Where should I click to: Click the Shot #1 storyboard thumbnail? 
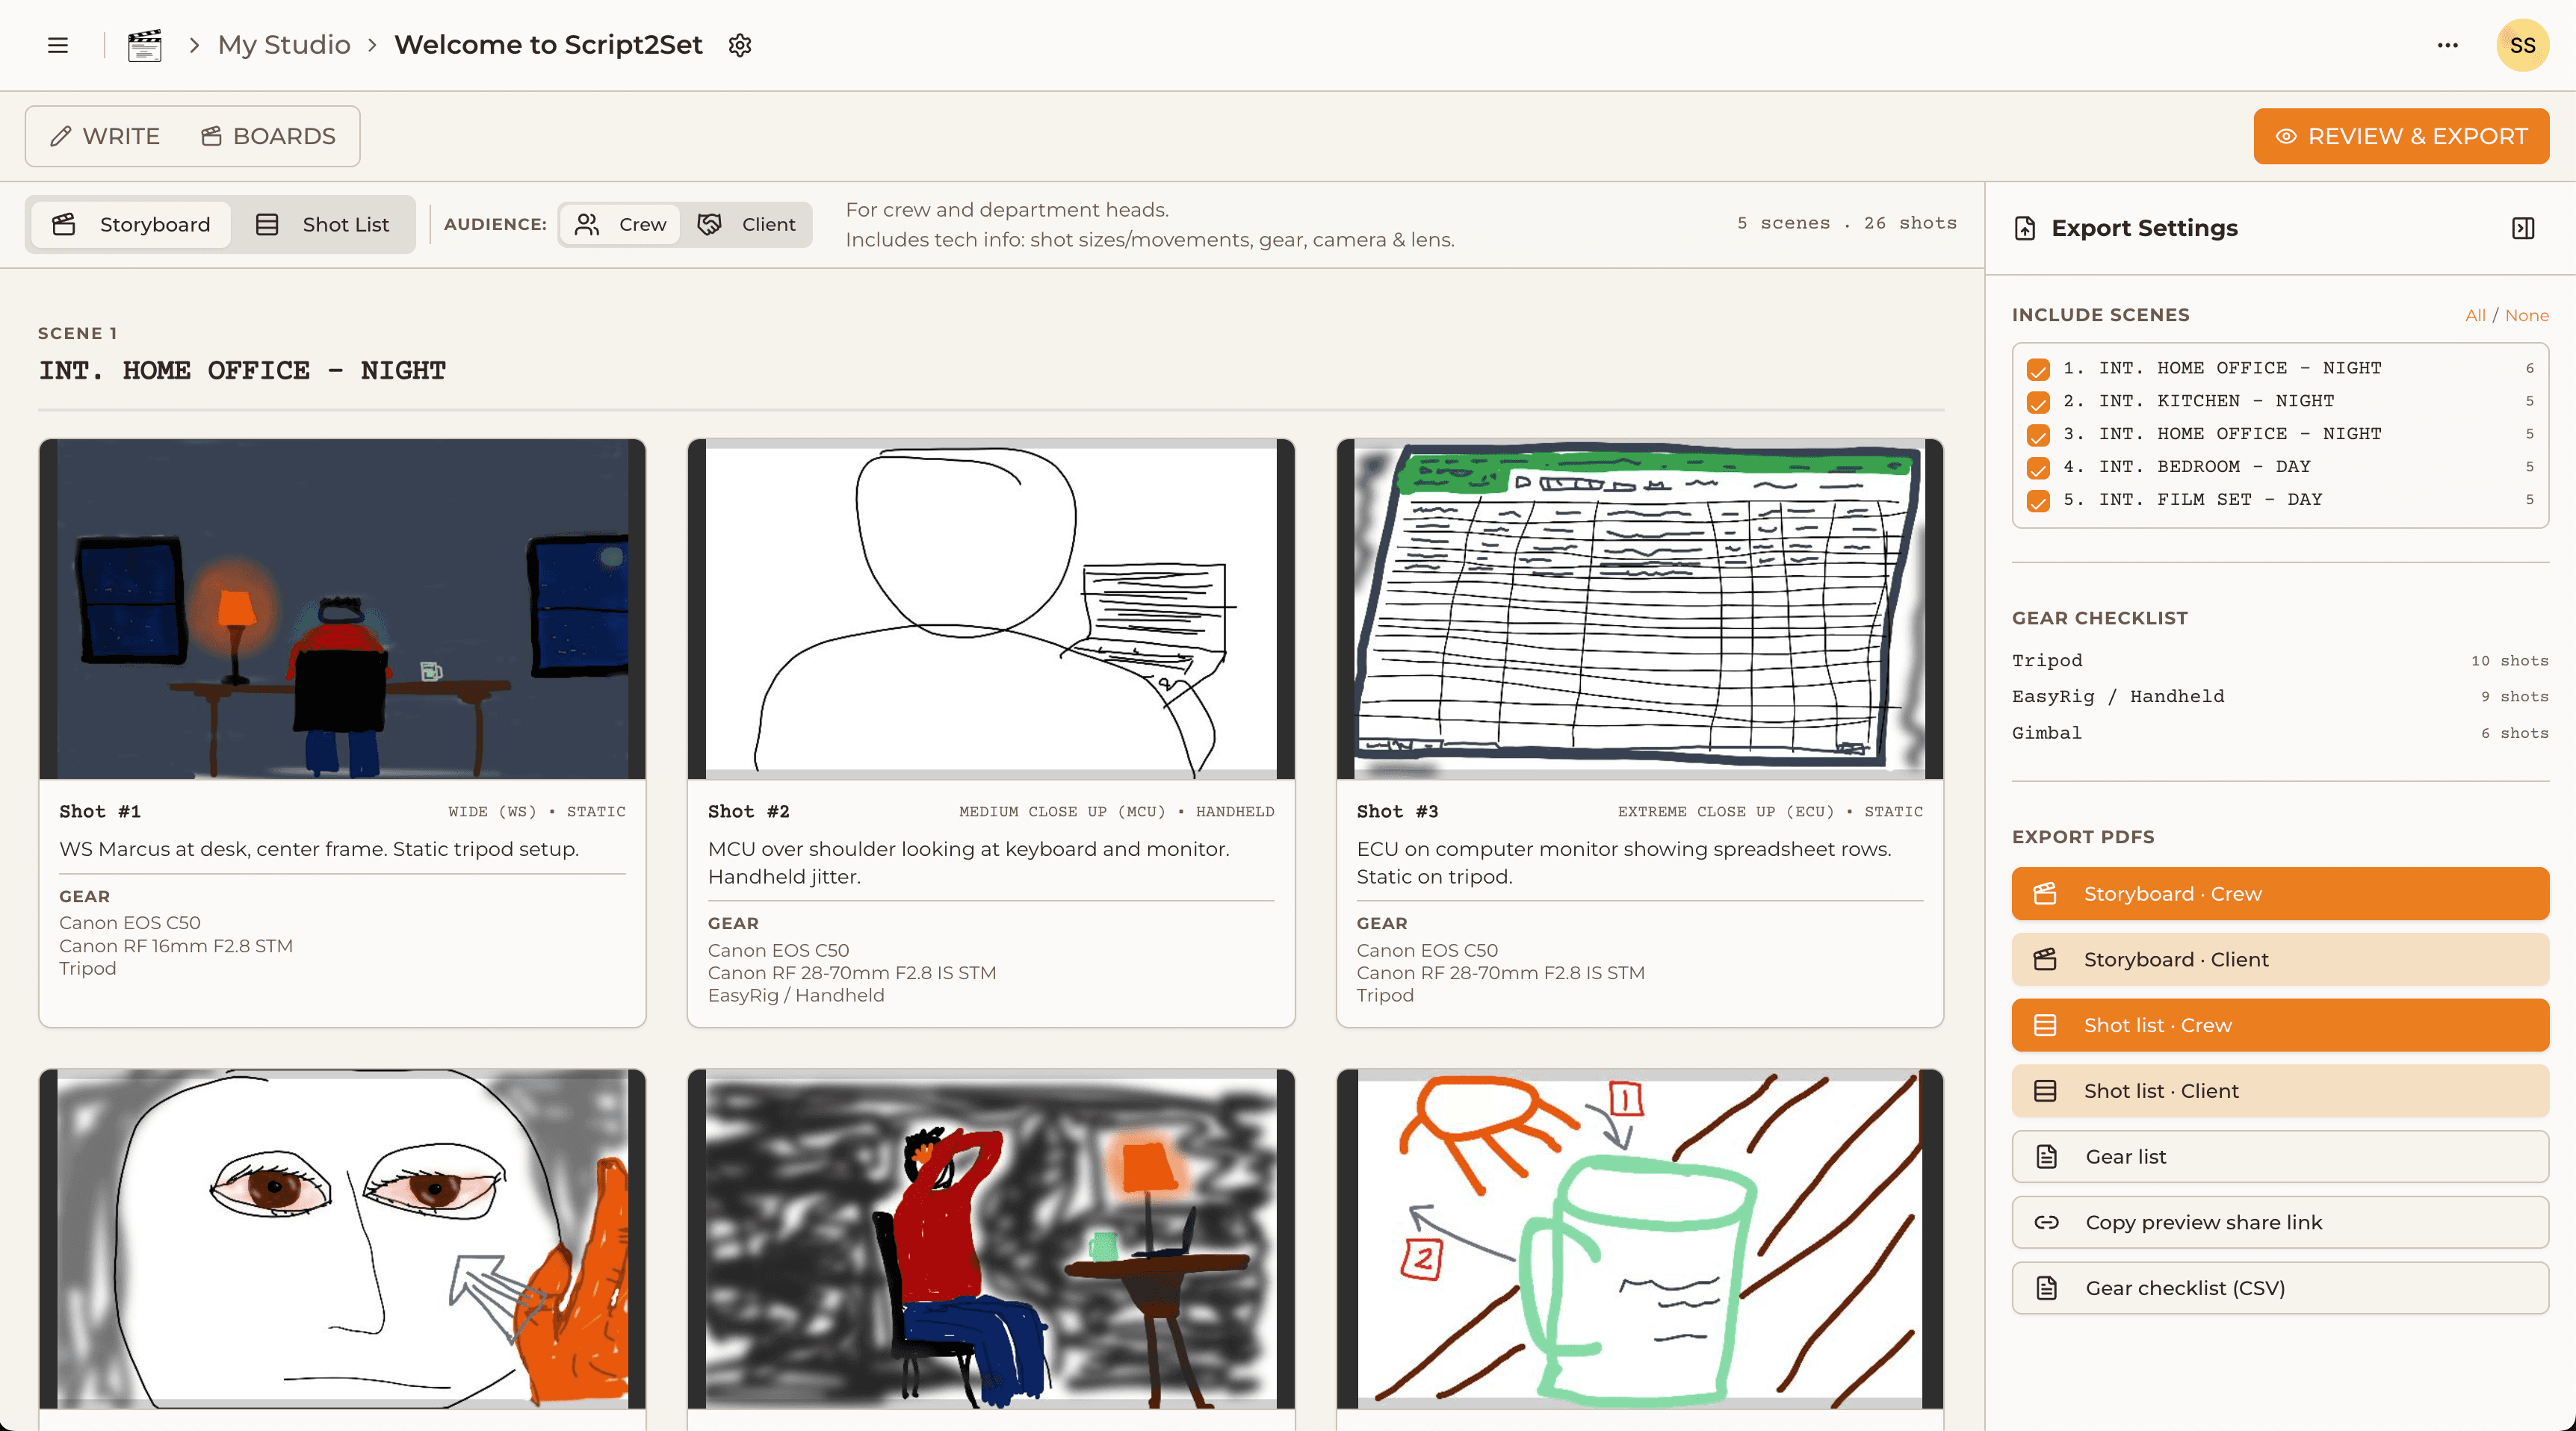click(342, 610)
